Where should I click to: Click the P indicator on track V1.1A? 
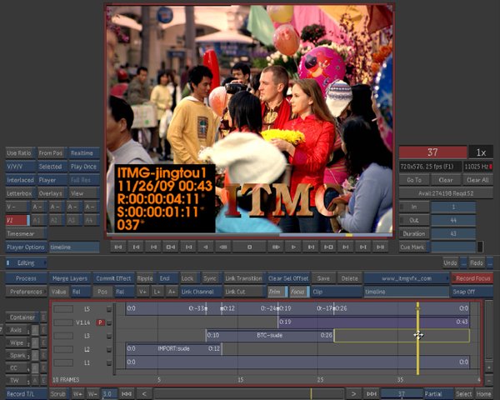100,322
